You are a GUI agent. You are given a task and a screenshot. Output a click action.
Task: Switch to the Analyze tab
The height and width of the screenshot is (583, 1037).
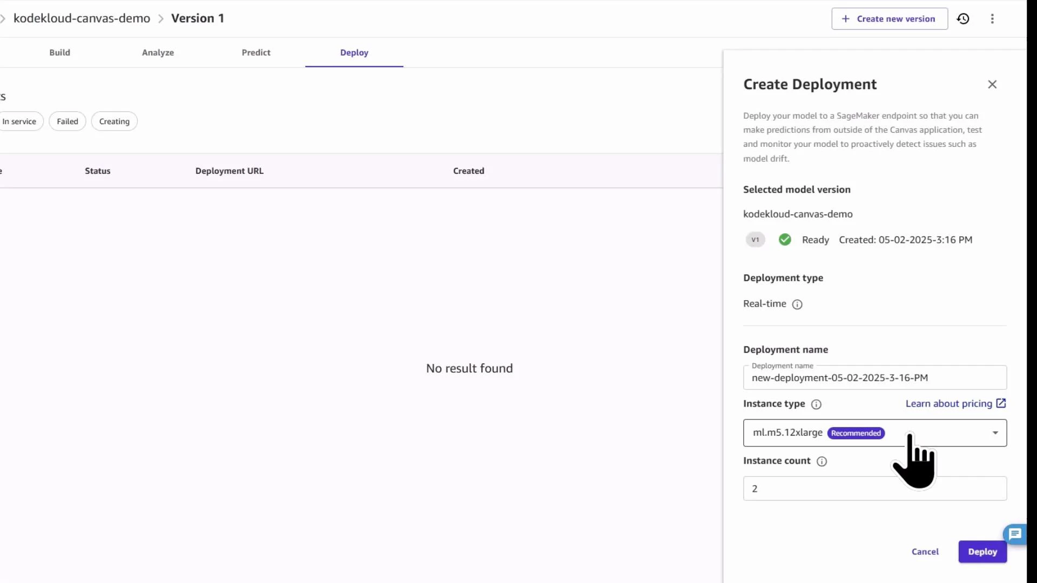[158, 52]
